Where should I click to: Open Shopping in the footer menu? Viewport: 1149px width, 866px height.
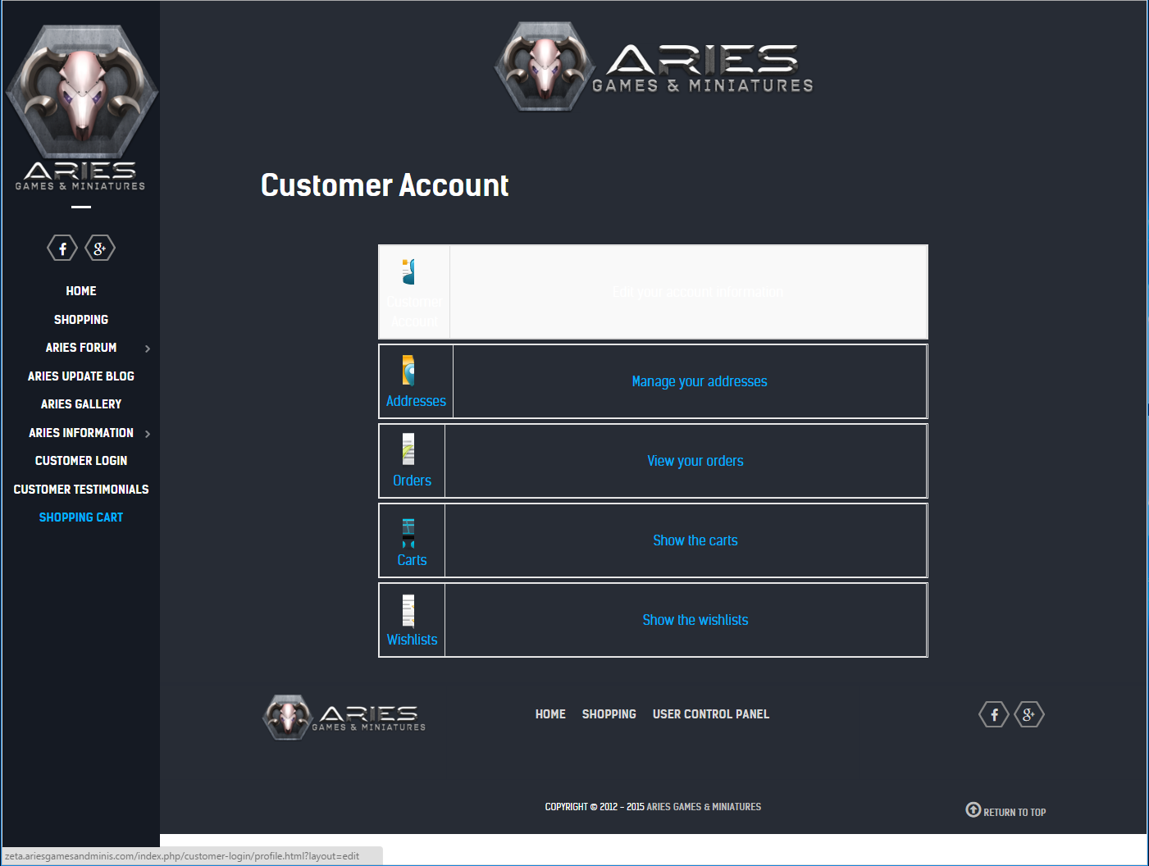coord(609,714)
